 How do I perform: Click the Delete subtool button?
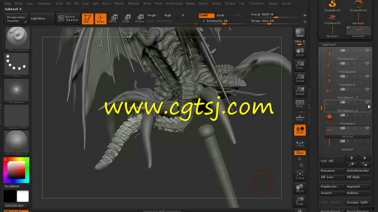coord(358,193)
